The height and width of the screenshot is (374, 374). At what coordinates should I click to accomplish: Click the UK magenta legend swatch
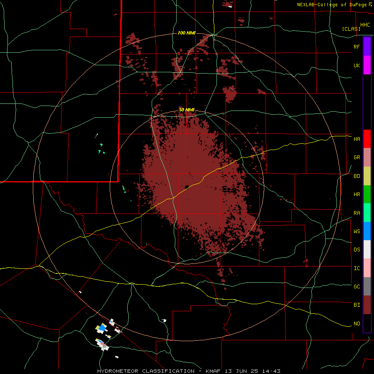[367, 65]
